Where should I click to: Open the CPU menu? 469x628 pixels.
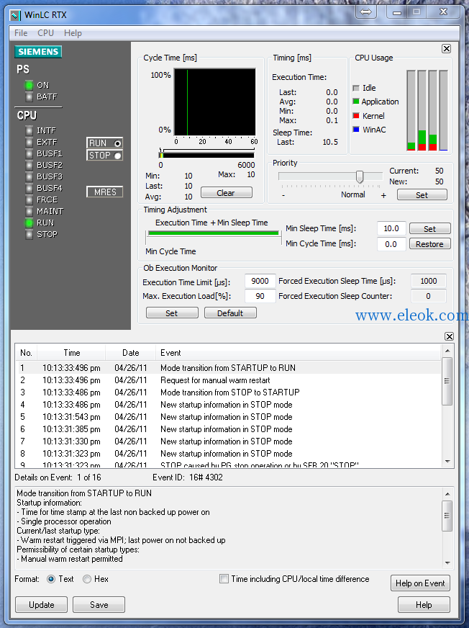[45, 33]
